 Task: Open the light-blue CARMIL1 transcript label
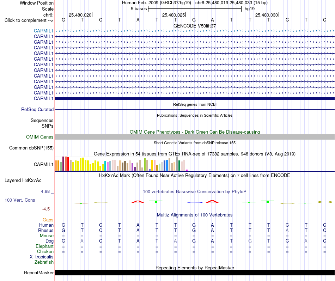coord(43,31)
